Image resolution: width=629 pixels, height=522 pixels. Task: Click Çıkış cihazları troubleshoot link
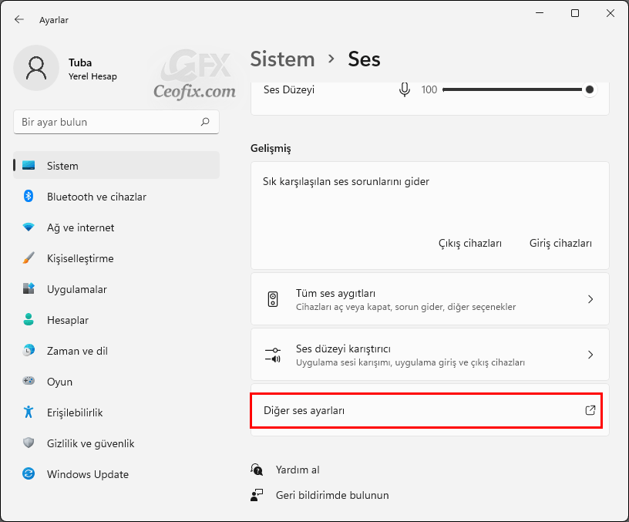pos(469,243)
